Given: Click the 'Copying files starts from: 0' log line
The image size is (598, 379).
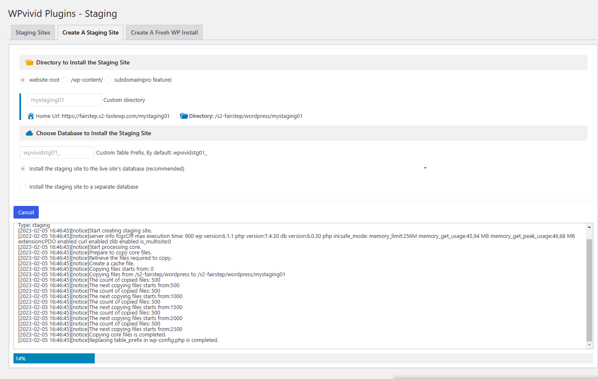Looking at the screenshot, I should pyautogui.click(x=86, y=269).
